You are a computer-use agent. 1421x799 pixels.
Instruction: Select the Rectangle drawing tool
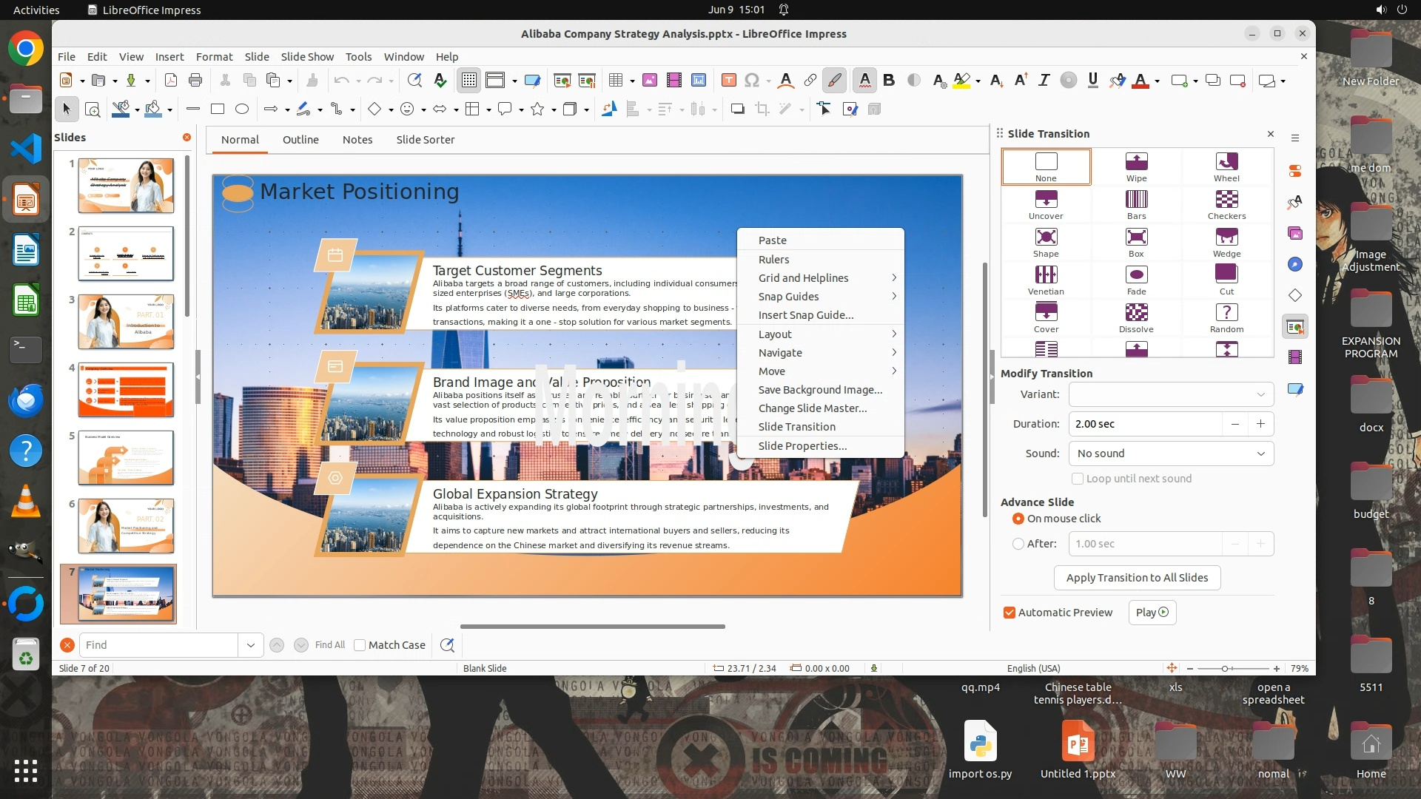coord(218,109)
